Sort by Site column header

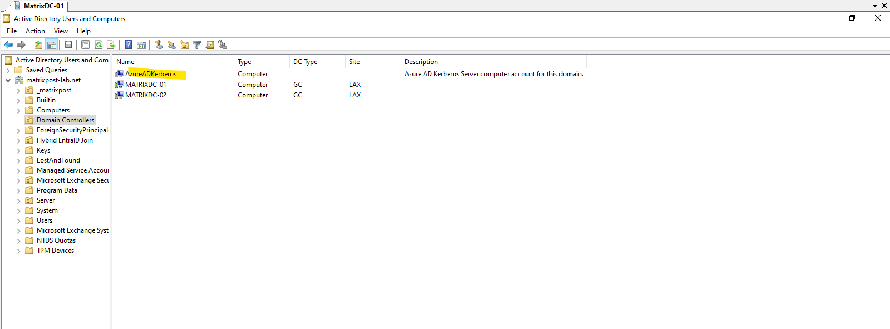click(373, 62)
